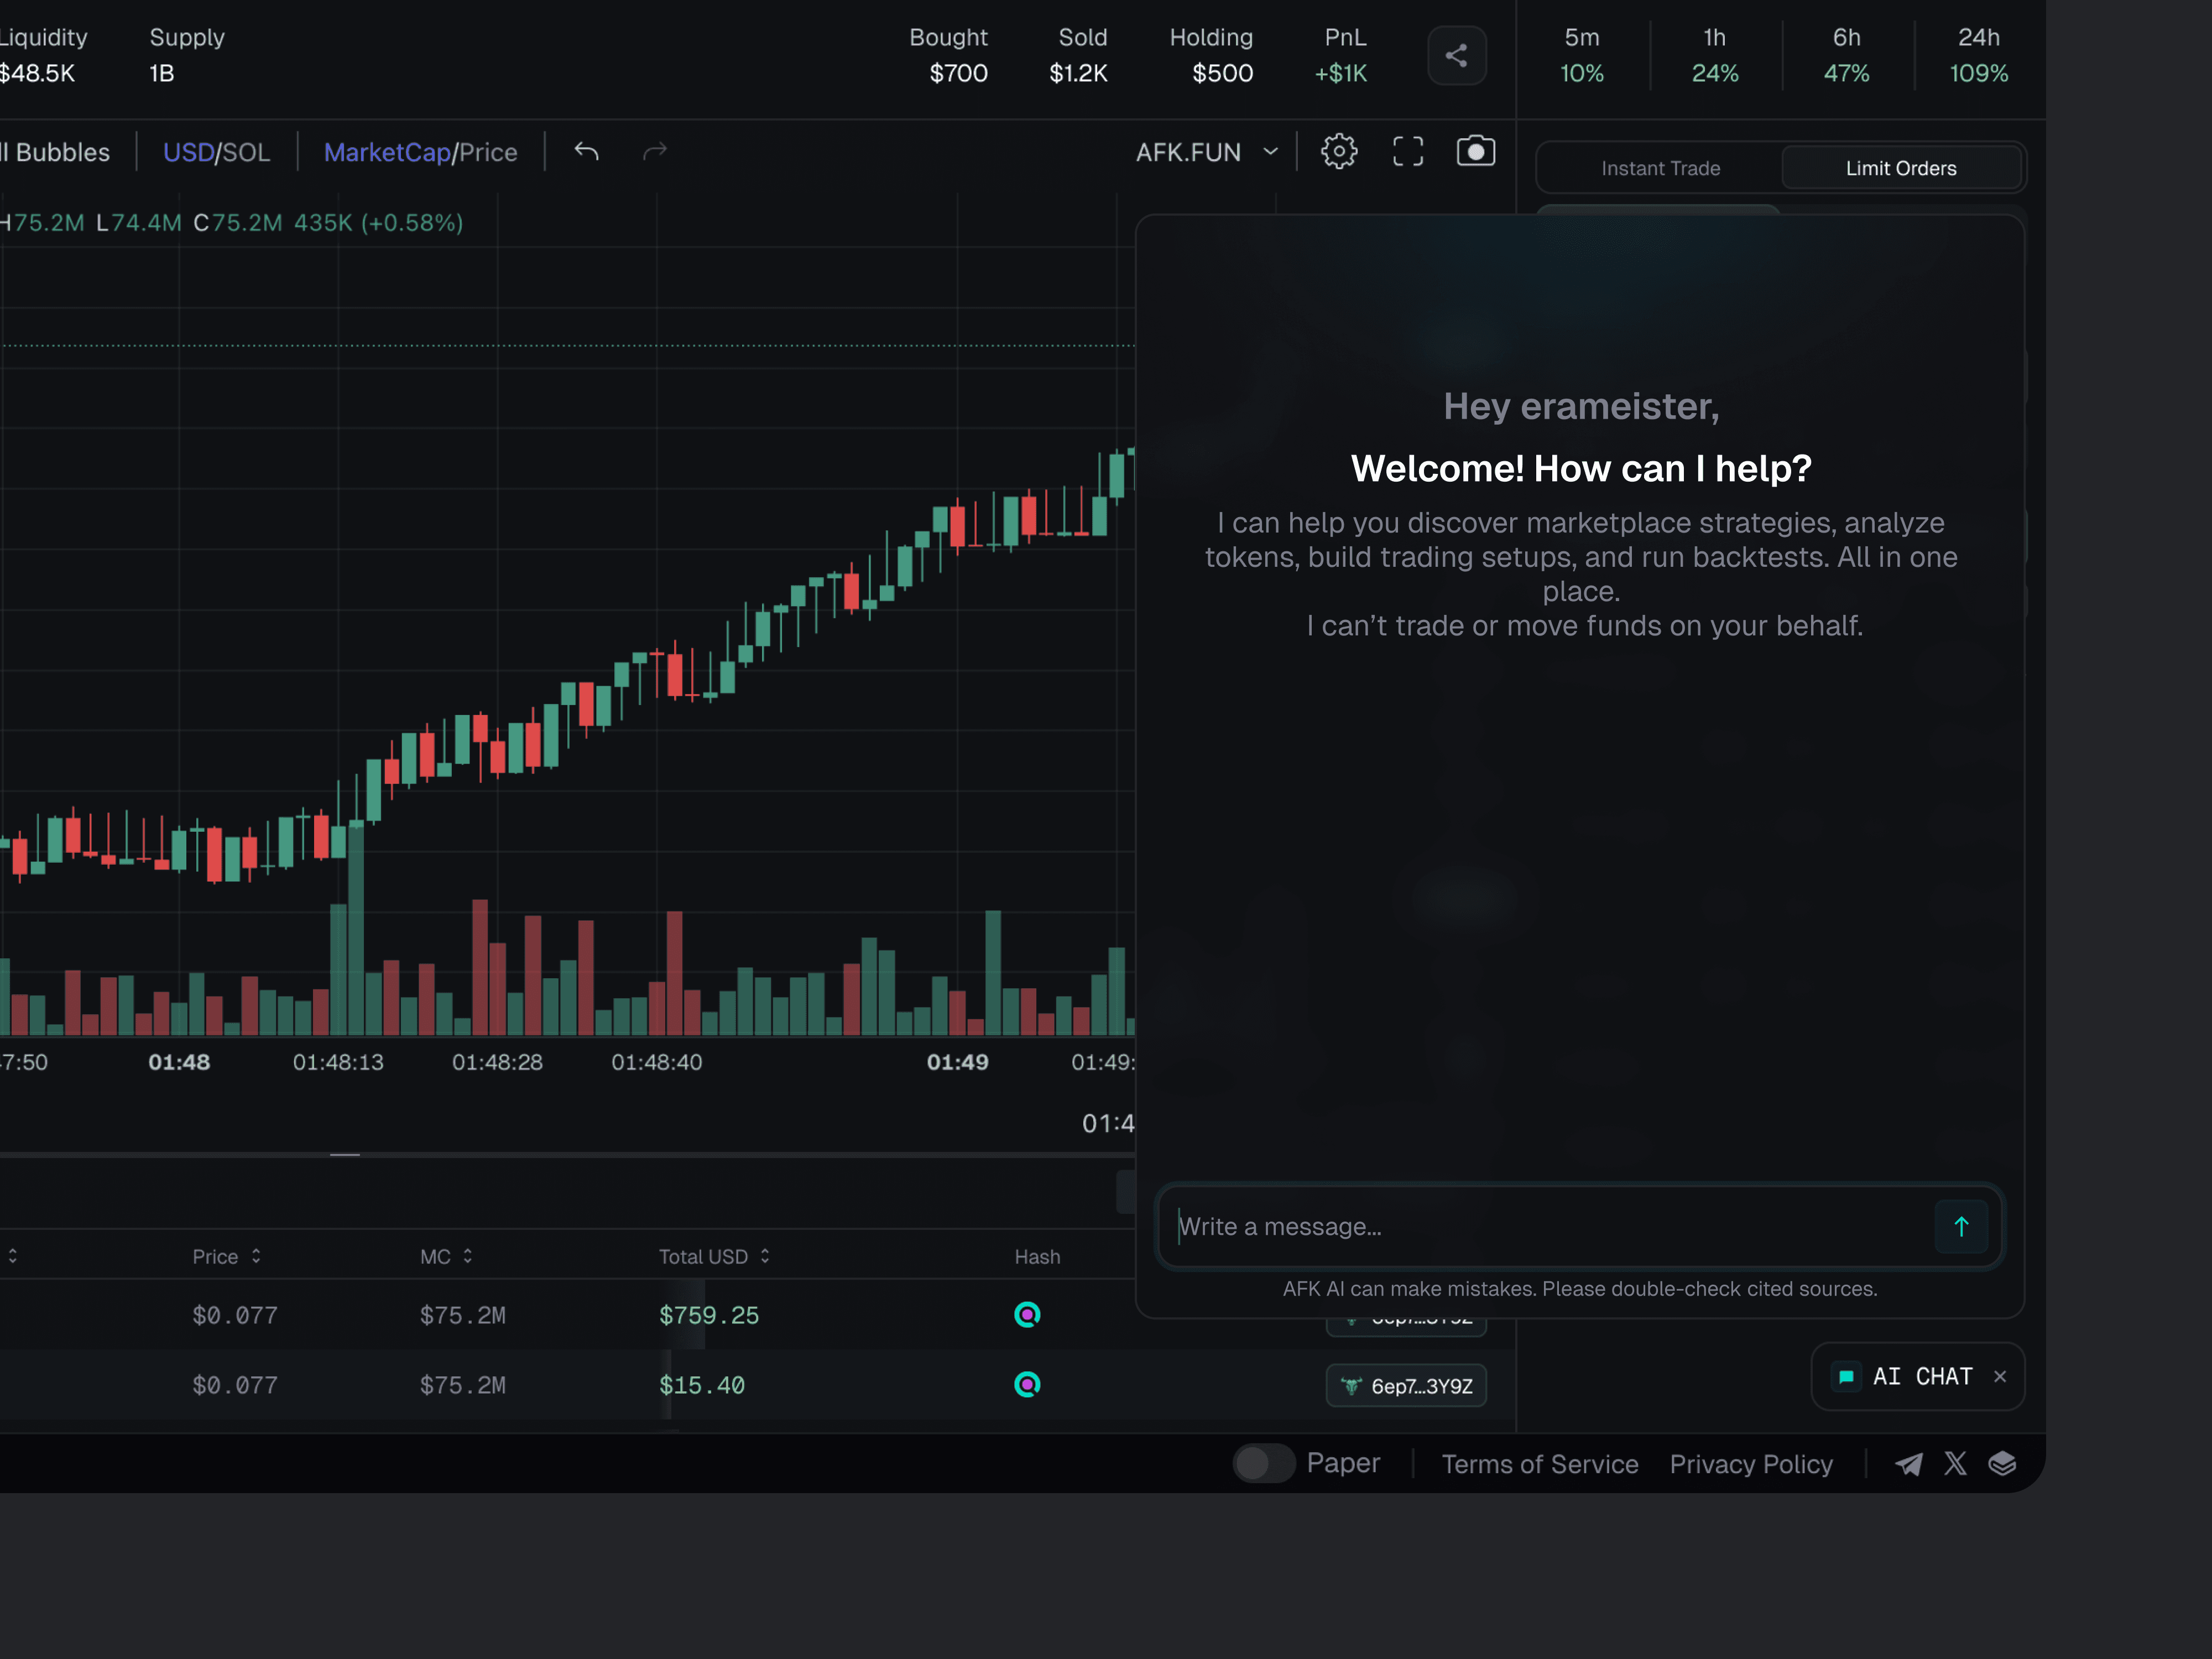The height and width of the screenshot is (1659, 2212).
Task: Open Terms of Service link
Action: pos(1539,1464)
